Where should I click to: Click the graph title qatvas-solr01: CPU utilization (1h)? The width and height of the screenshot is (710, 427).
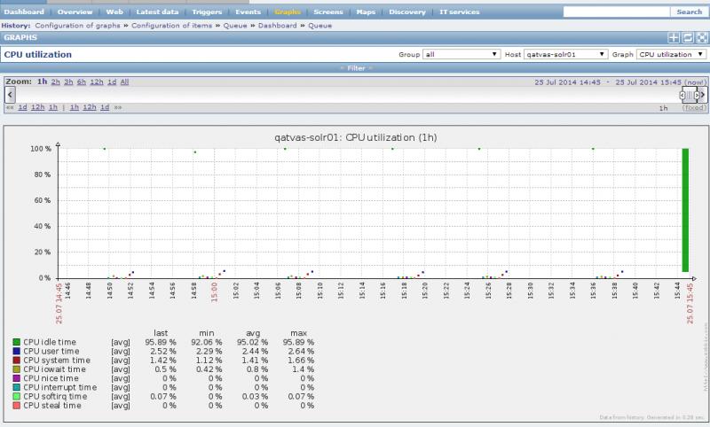coord(356,137)
